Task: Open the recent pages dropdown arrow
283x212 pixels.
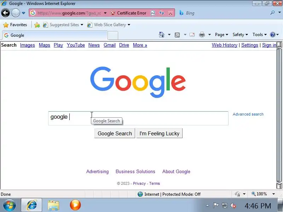Action: click(23, 13)
